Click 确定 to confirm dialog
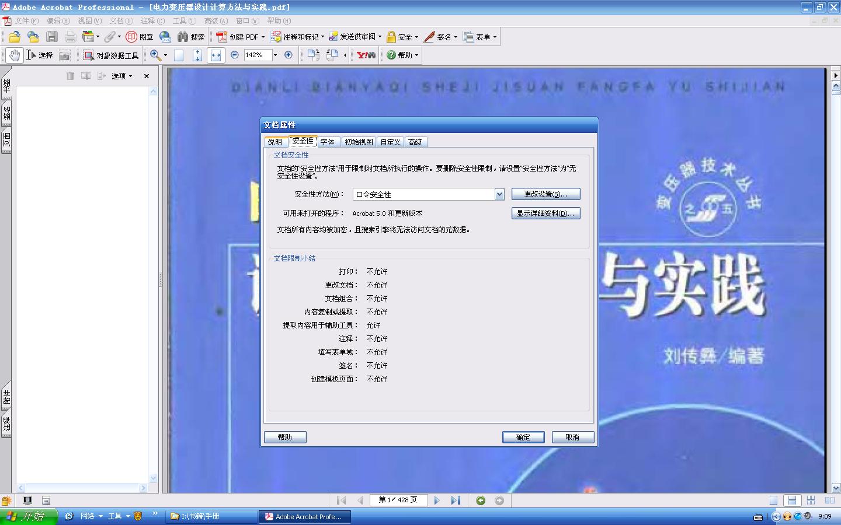841x525 pixels. 523,437
